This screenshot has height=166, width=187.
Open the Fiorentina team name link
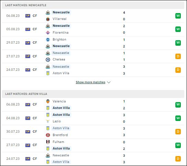pos(61,33)
